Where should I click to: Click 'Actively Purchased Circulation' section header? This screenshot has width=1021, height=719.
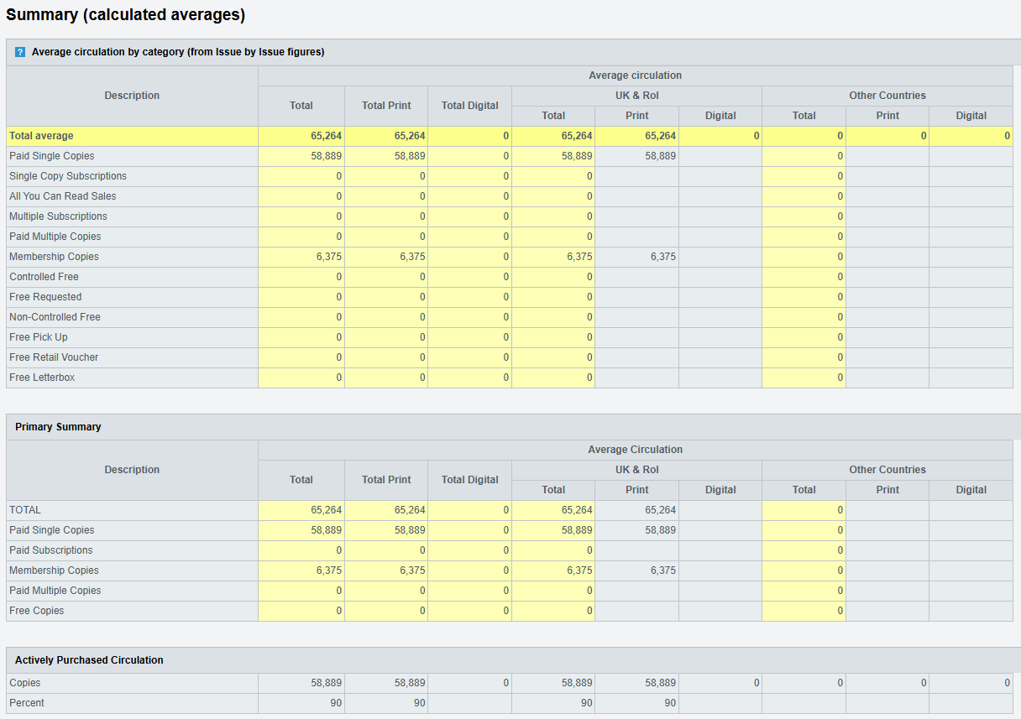(x=89, y=660)
